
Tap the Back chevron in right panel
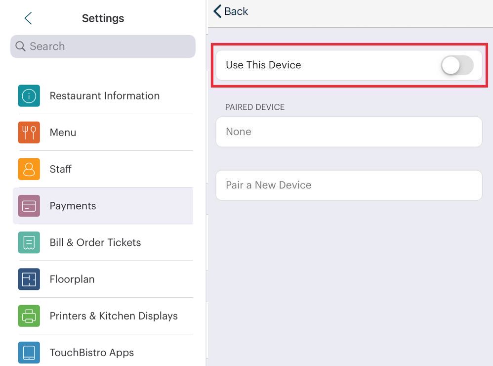click(217, 11)
